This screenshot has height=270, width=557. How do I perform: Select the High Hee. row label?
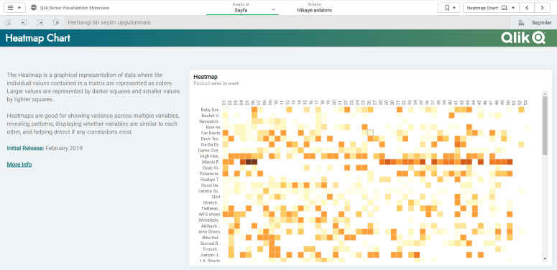coord(211,156)
